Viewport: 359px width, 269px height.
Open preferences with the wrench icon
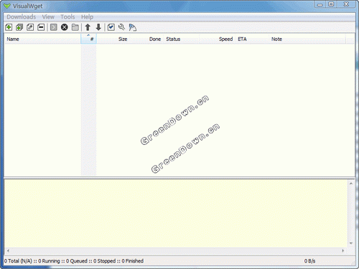click(x=121, y=27)
